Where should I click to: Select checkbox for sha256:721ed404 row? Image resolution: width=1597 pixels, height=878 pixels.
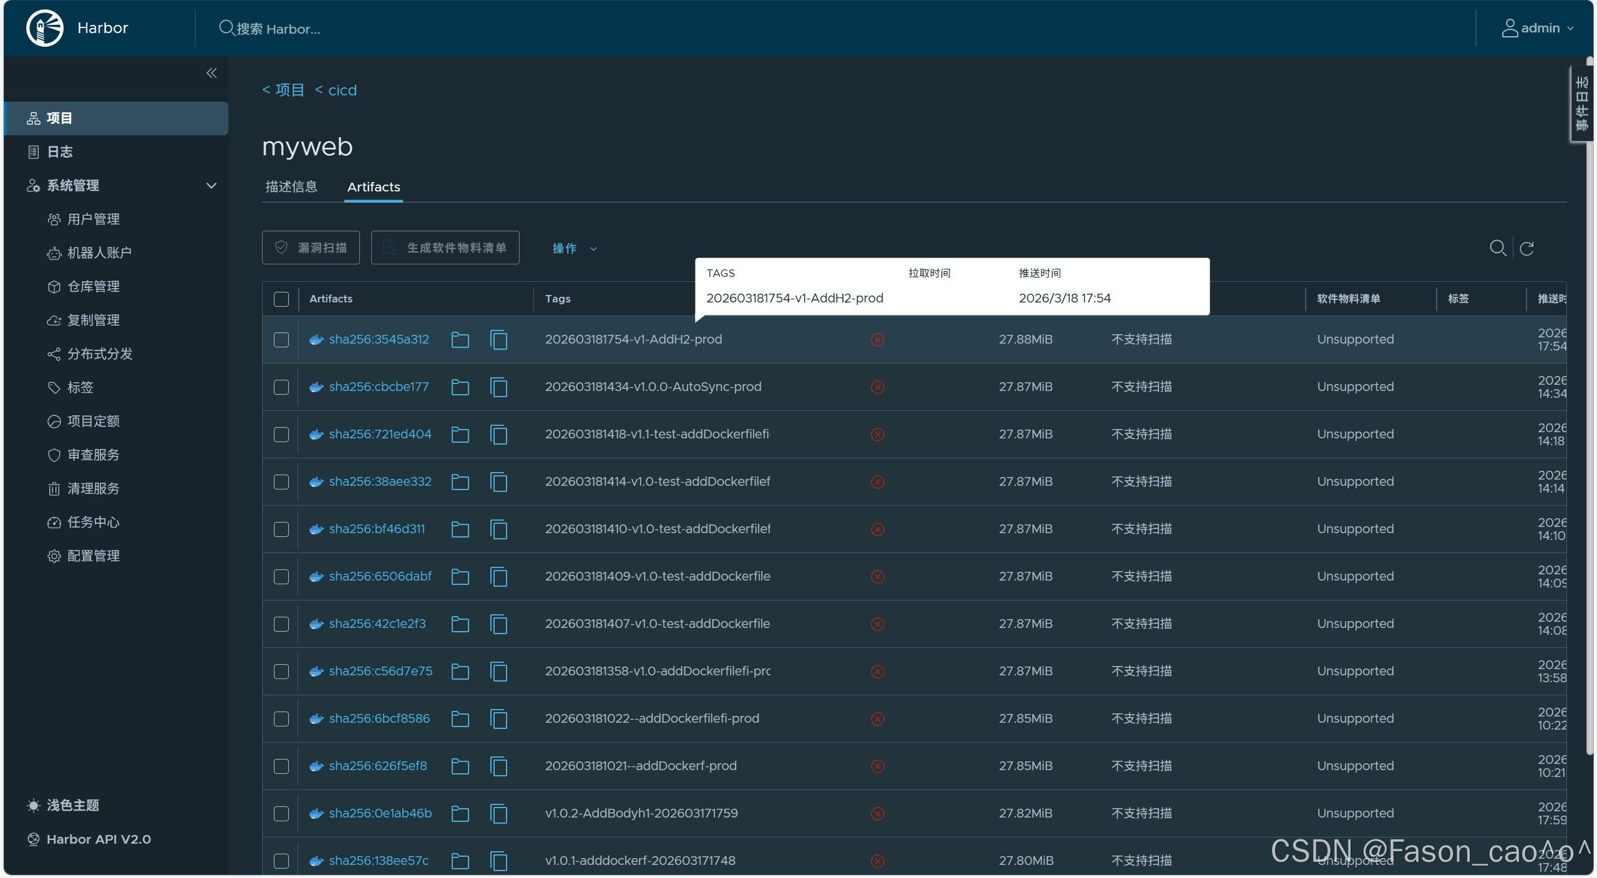pyautogui.click(x=281, y=435)
